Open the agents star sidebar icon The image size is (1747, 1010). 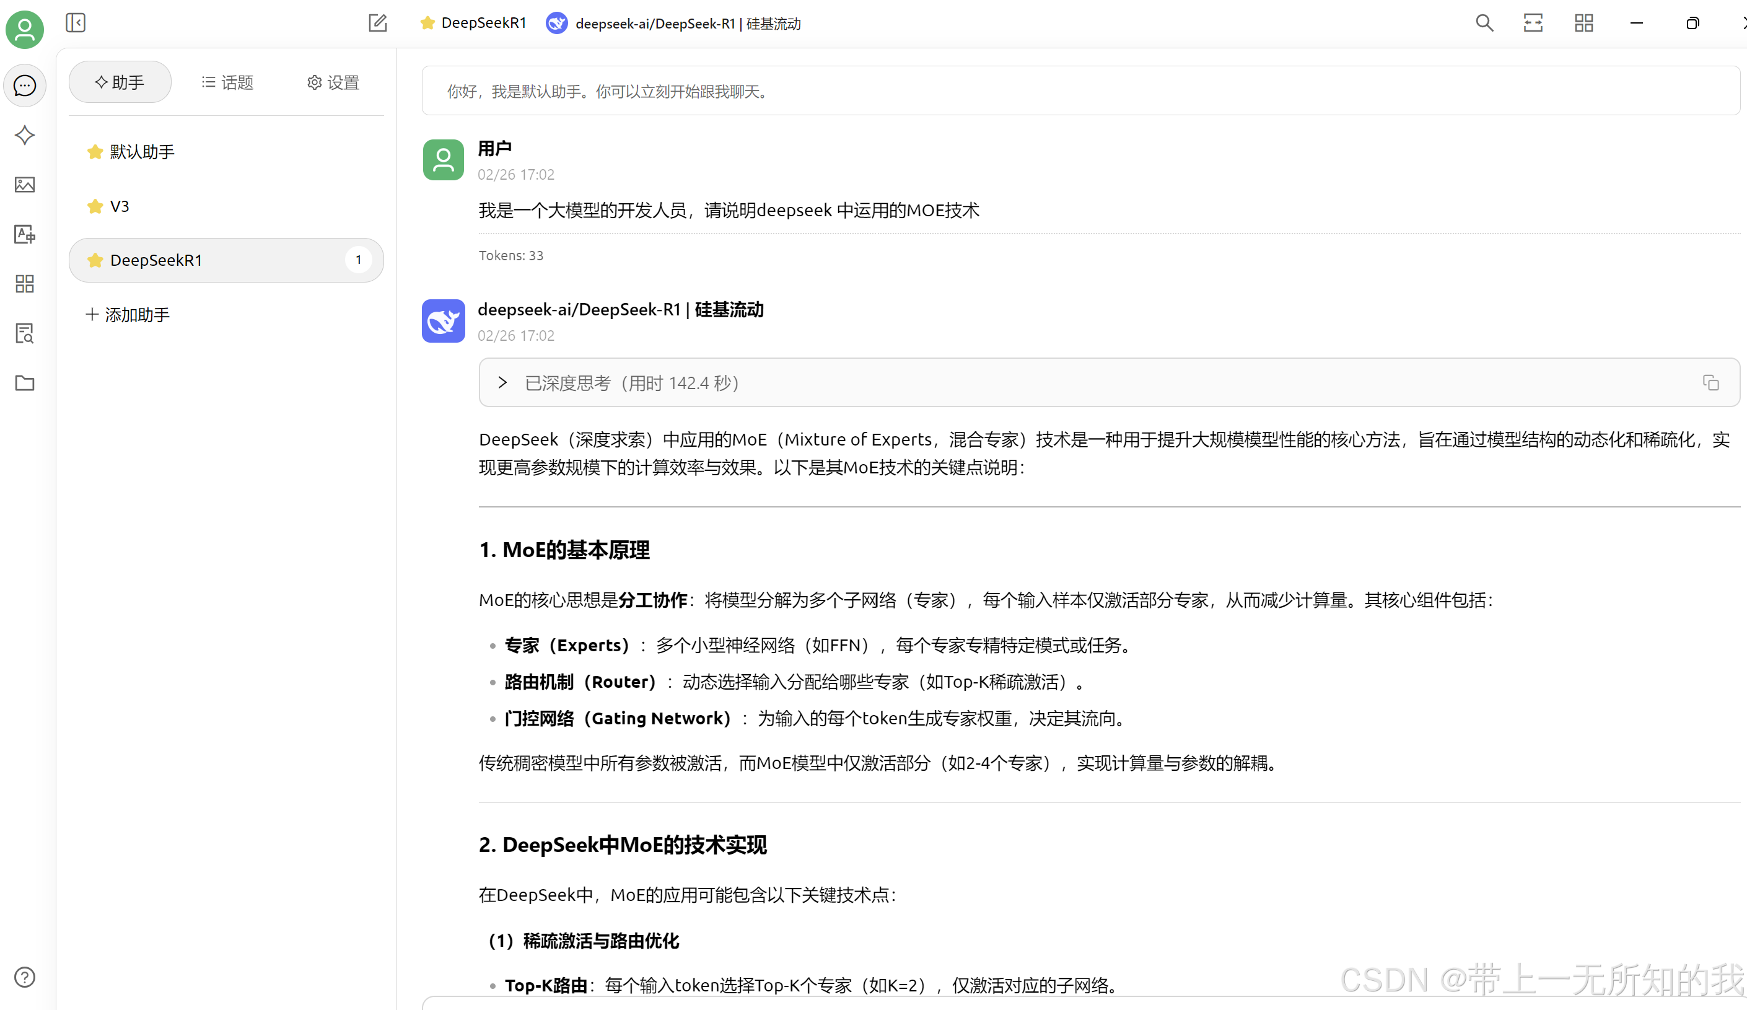(25, 135)
